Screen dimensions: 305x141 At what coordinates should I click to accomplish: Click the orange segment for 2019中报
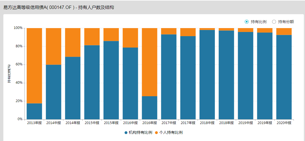coord(246,30)
